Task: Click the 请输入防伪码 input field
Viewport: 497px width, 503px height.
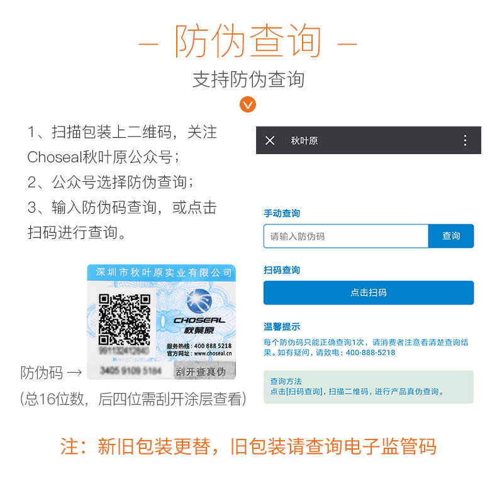Action: coord(346,236)
